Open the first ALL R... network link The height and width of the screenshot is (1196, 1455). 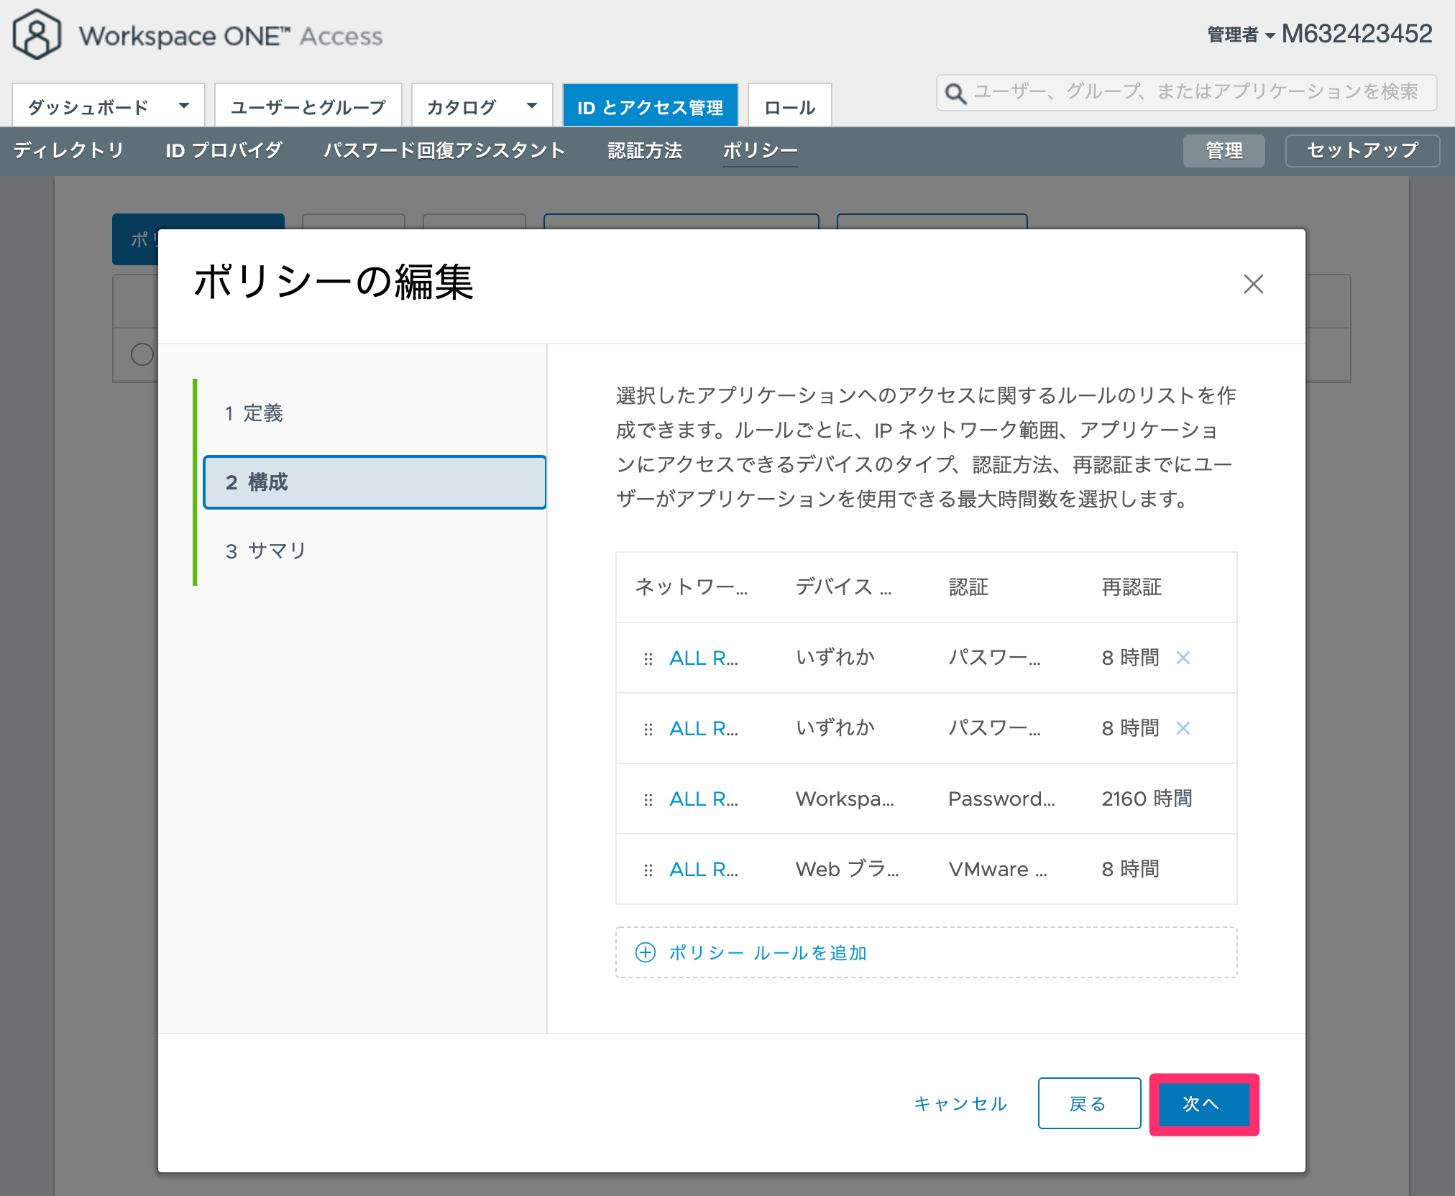[703, 658]
